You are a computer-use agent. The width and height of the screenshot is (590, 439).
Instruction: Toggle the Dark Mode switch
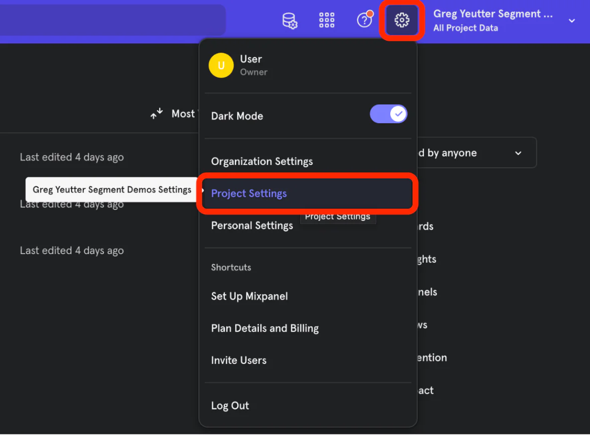tap(388, 114)
